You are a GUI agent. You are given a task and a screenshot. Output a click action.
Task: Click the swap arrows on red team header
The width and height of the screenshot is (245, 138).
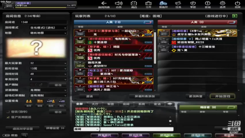(x=232, y=22)
